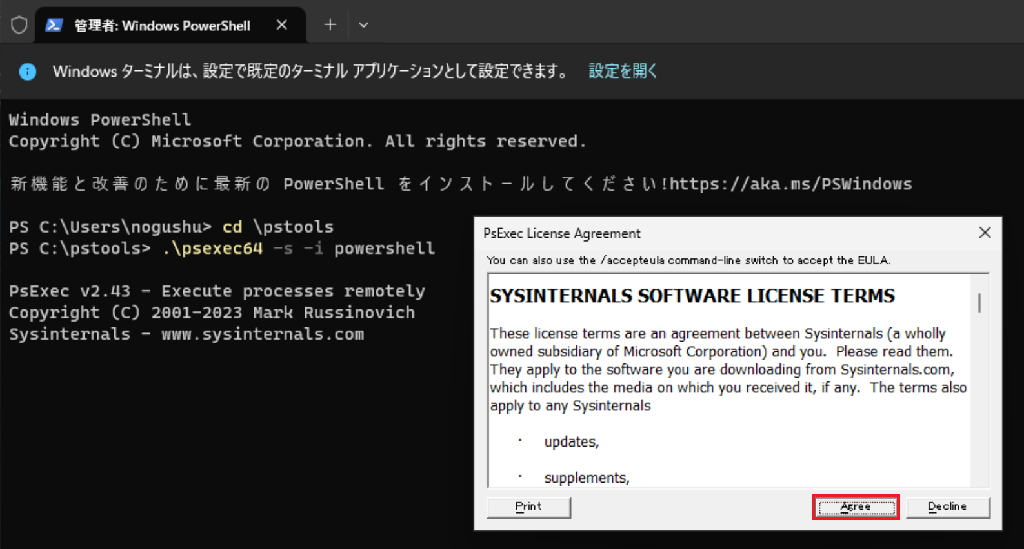Click the "supplements," bullet in license text

[587, 478]
